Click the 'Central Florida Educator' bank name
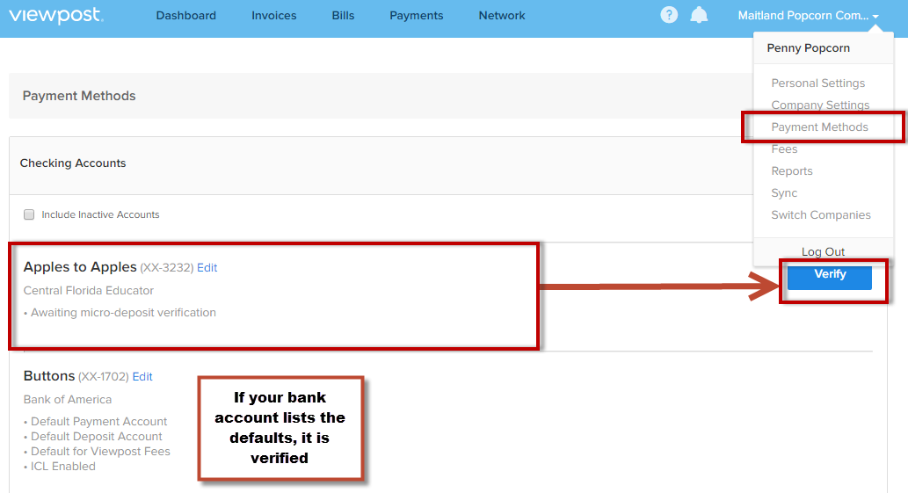 click(89, 291)
